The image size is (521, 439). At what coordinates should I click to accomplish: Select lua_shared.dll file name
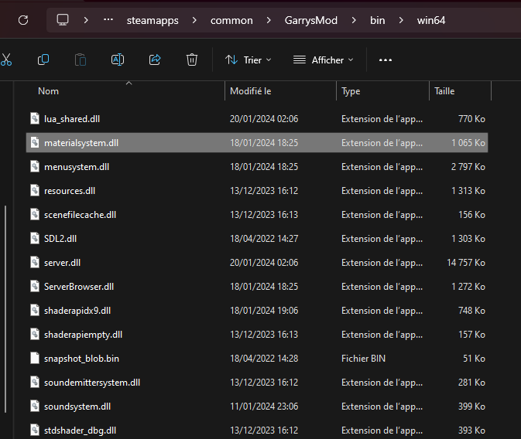[x=72, y=119]
